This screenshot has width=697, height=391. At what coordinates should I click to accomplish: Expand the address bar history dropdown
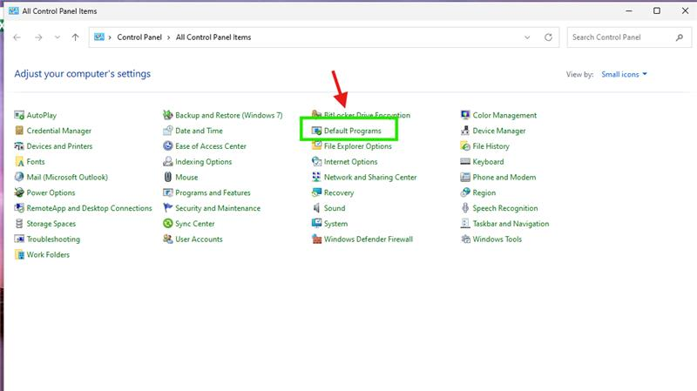(x=527, y=37)
